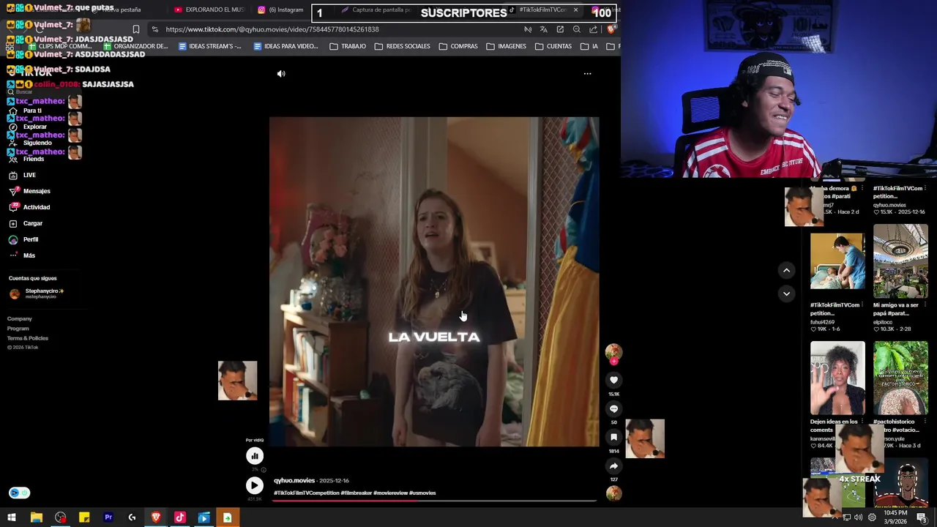Toggle extension pill at bottom-left of TikTok
This screenshot has height=527, width=937.
[x=19, y=493]
